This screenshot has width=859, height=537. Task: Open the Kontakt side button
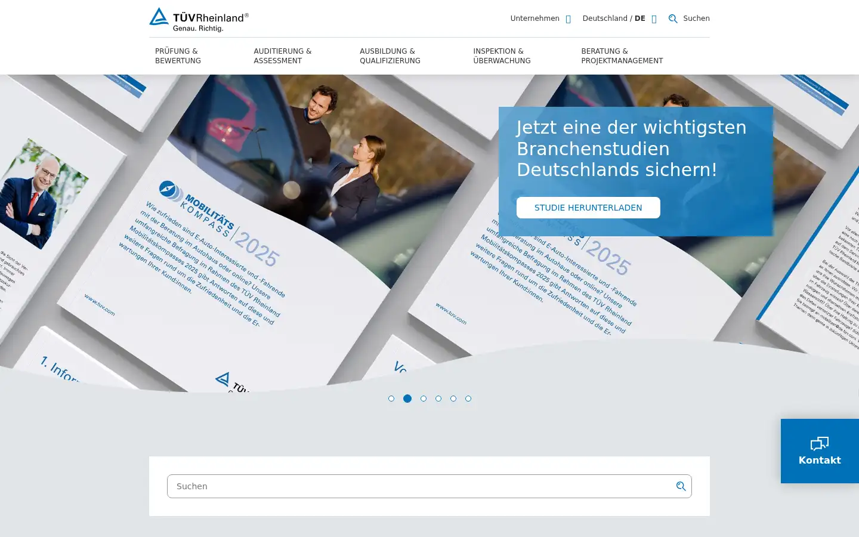(820, 451)
